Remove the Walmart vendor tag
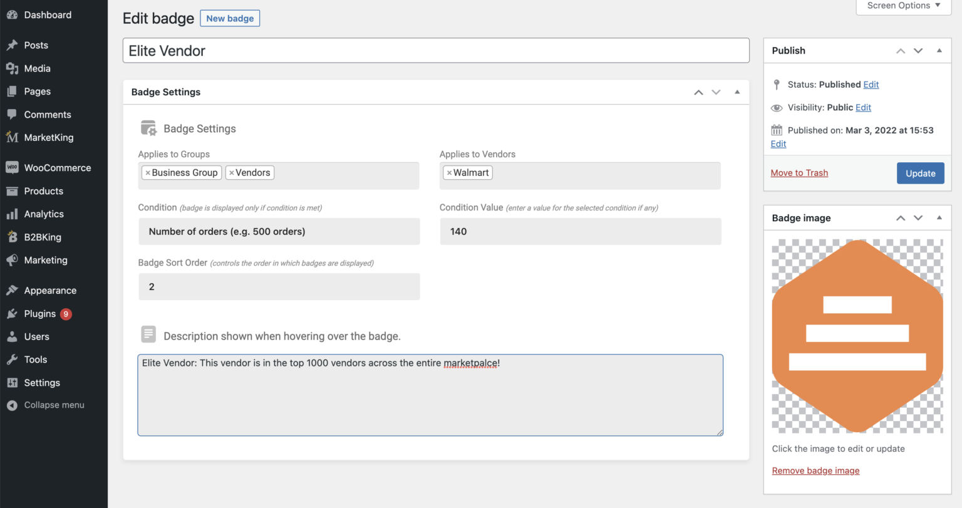The height and width of the screenshot is (508, 962). coord(449,173)
